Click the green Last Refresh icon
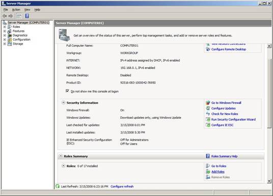273x196 pixels. pyautogui.click(x=58, y=186)
